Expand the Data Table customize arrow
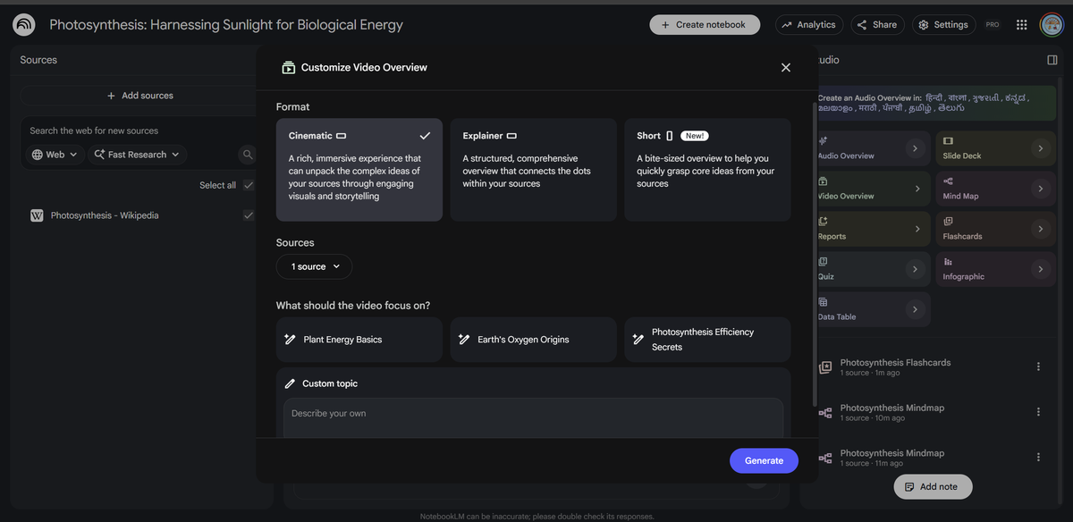The image size is (1073, 522). (914, 309)
